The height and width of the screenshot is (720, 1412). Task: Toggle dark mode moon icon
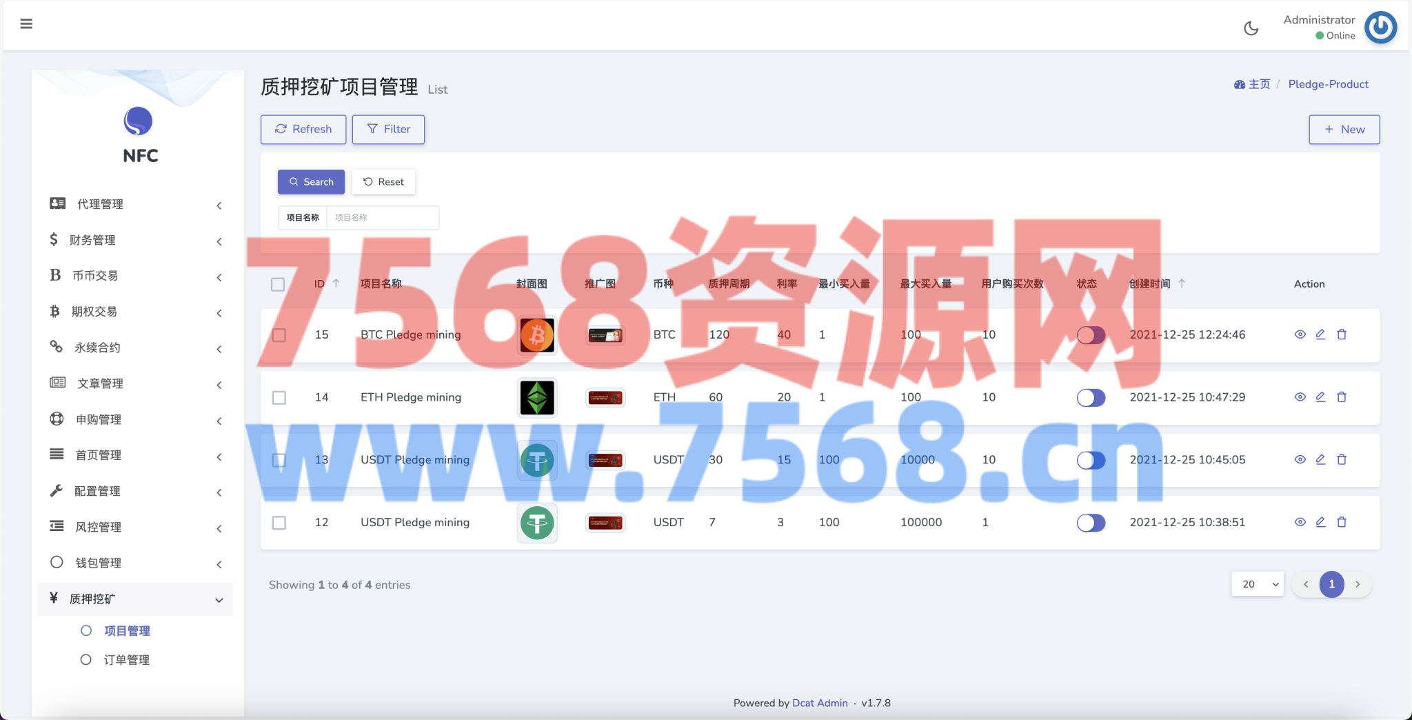pos(1251,28)
